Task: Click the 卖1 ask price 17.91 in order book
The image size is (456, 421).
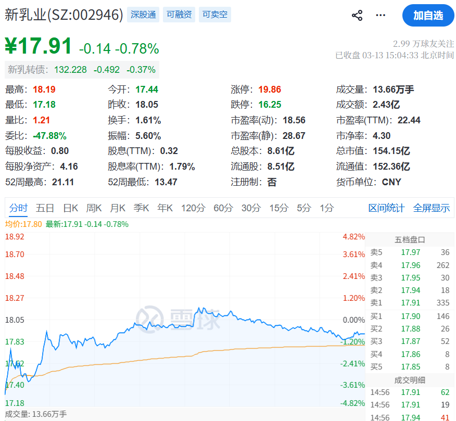Action: click(x=411, y=303)
